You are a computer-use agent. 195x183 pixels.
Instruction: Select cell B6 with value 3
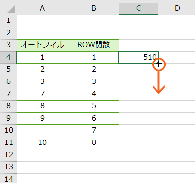tap(94, 82)
